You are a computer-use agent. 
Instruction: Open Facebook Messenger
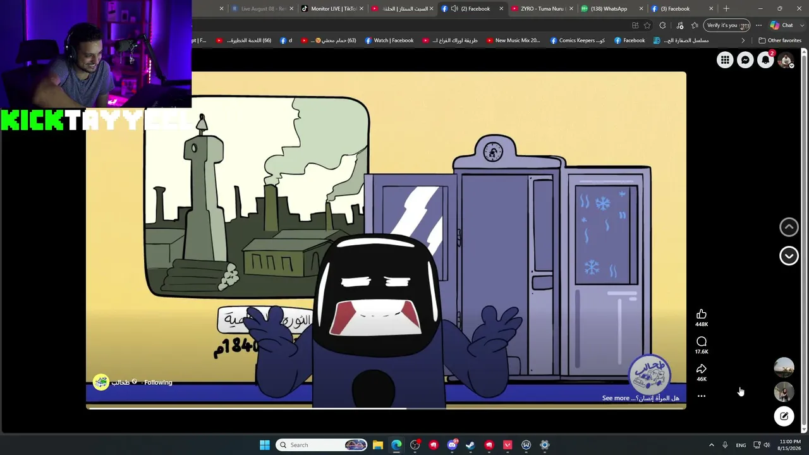click(x=745, y=60)
